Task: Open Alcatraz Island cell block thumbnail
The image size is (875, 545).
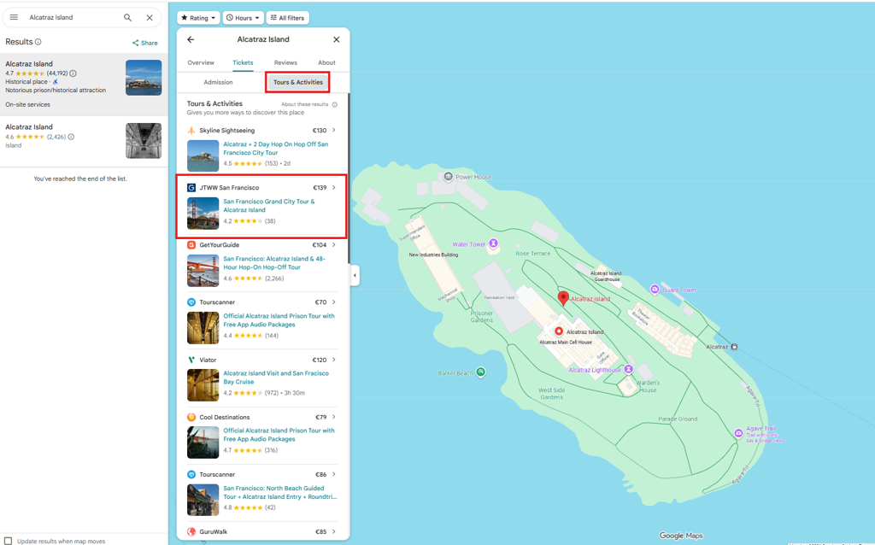Action: tap(144, 141)
